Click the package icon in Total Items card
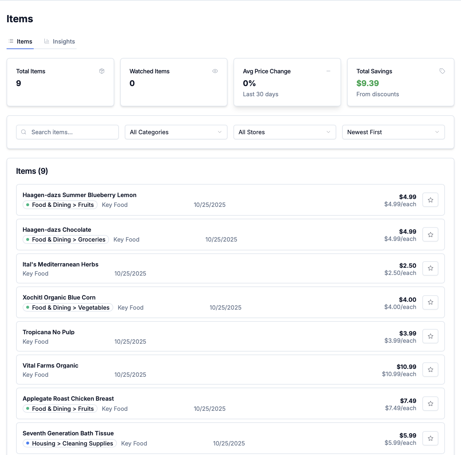Viewport: 461px width, 455px height. click(102, 71)
